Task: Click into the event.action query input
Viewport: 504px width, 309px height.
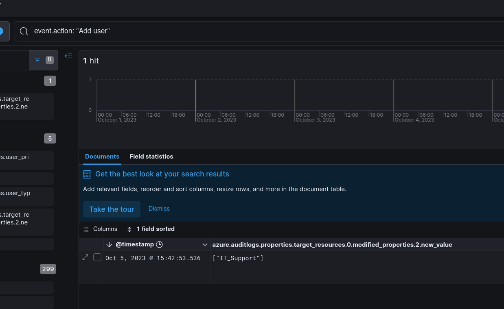Action: pos(244,31)
